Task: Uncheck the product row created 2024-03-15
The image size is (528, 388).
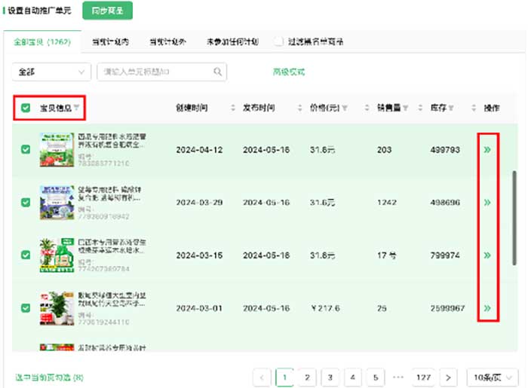Action: pyautogui.click(x=26, y=255)
